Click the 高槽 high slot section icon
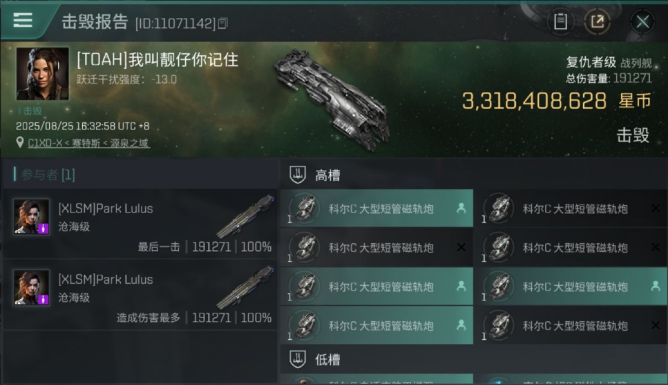Viewport: 668px width, 385px height. point(298,176)
